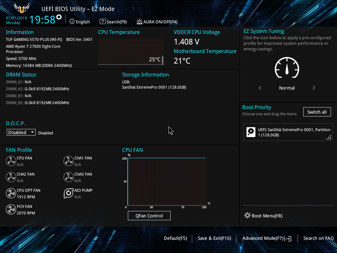Select the CPU OPT FAN icon

pyautogui.click(x=11, y=193)
